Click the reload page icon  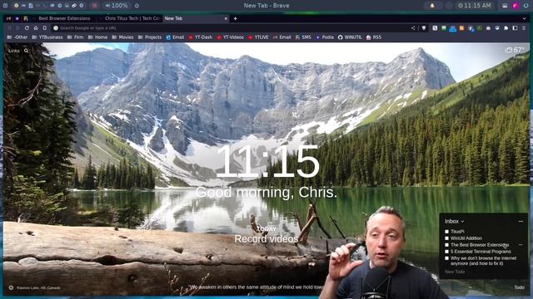pyautogui.click(x=27, y=28)
